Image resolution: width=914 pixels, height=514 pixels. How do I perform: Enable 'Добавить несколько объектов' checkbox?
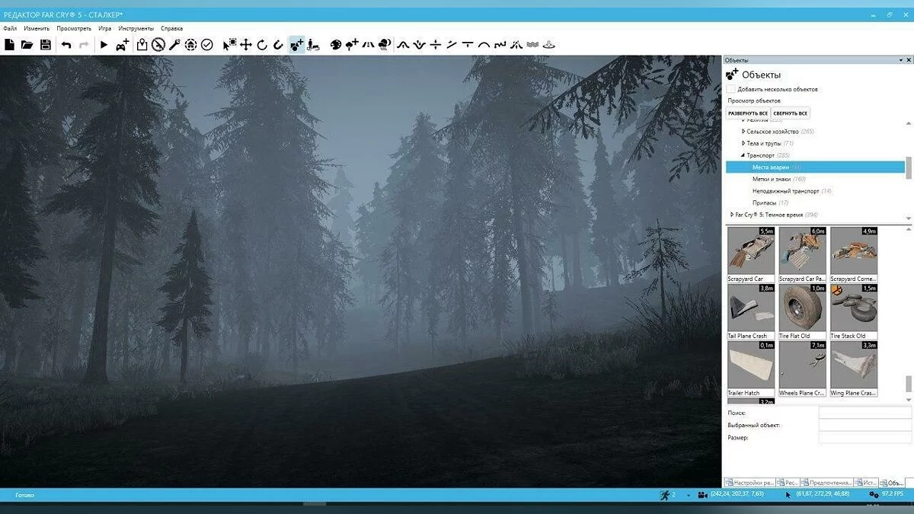coord(731,89)
